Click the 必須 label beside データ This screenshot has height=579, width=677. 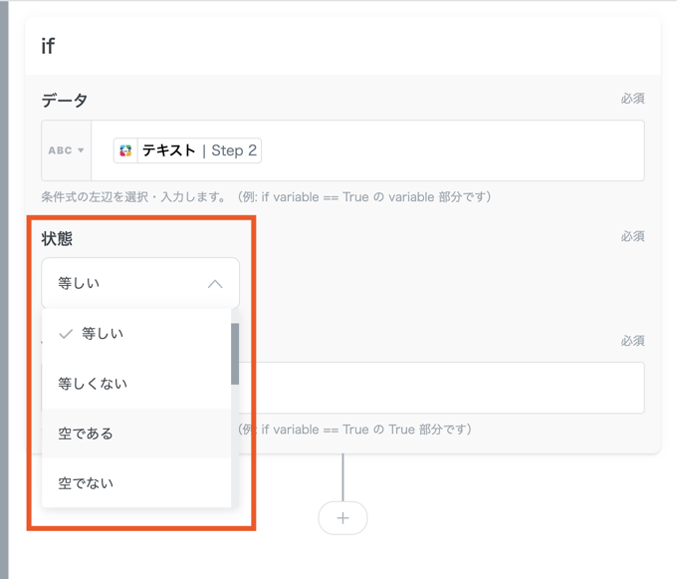(632, 99)
